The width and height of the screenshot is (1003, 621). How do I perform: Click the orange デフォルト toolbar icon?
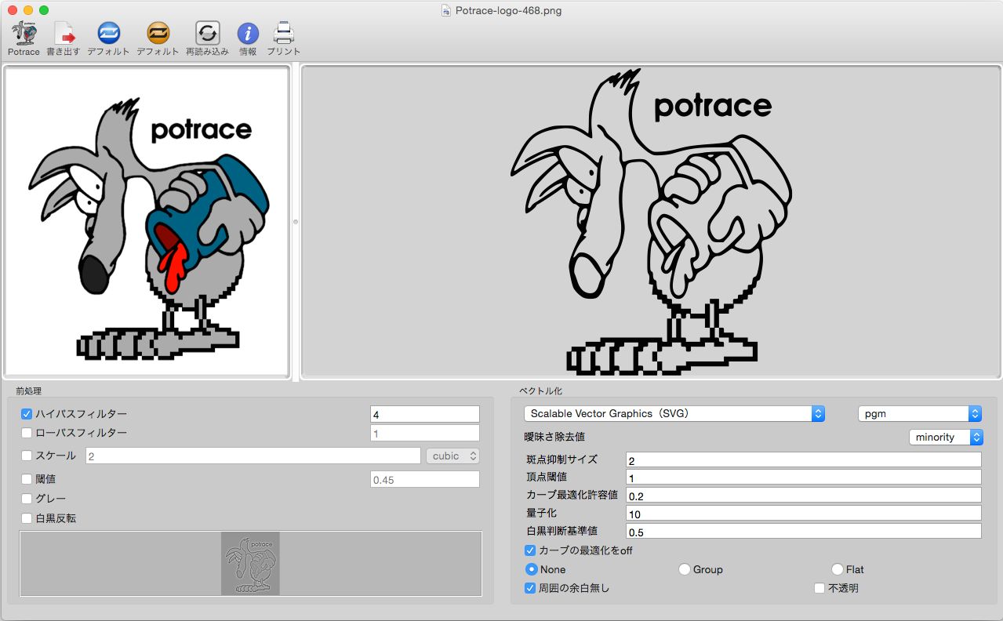(158, 34)
